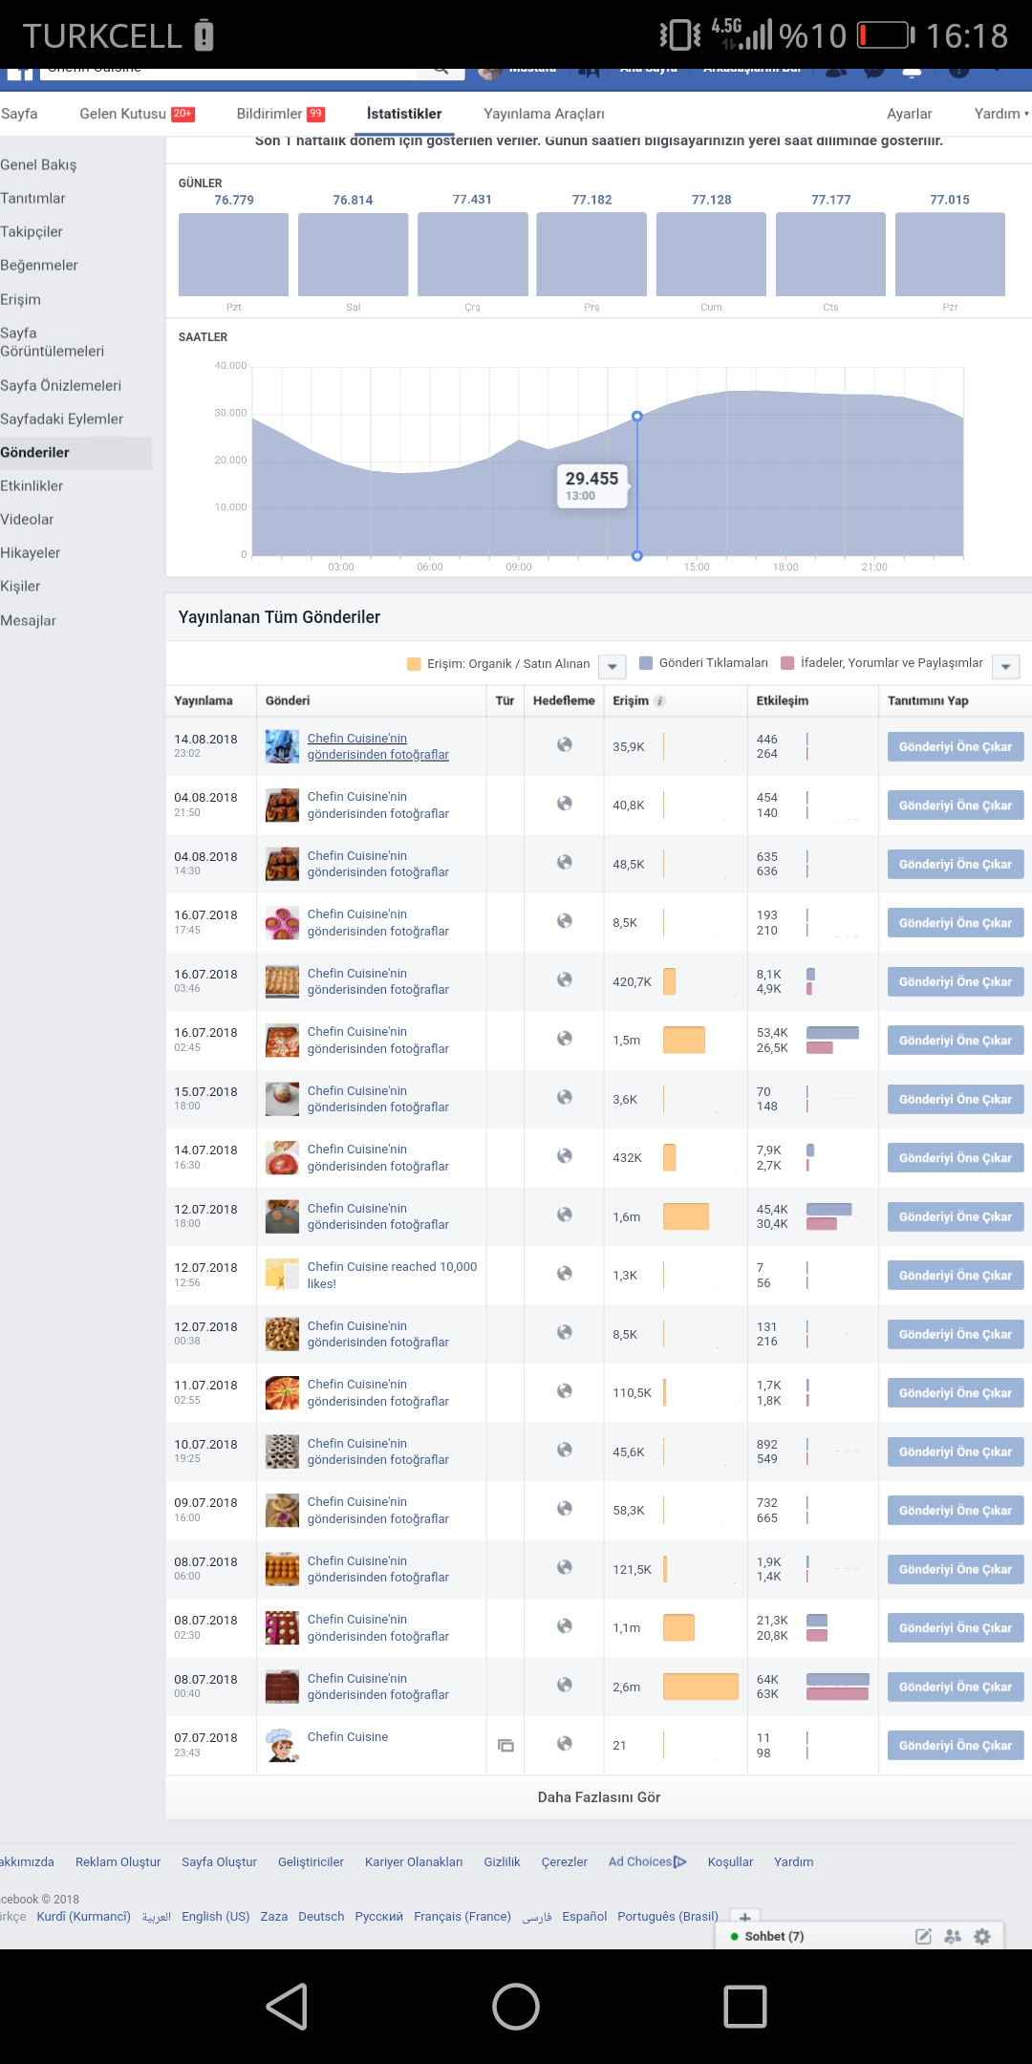Switch to the Sayfa tab
This screenshot has width=1032, height=2064.
coord(19,114)
